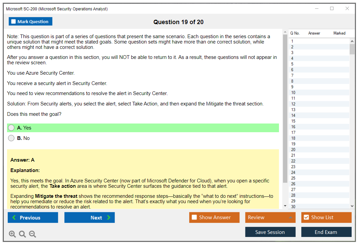Click the middle reset zoom magnifier icon
The image size is (360, 246).
(22, 234)
